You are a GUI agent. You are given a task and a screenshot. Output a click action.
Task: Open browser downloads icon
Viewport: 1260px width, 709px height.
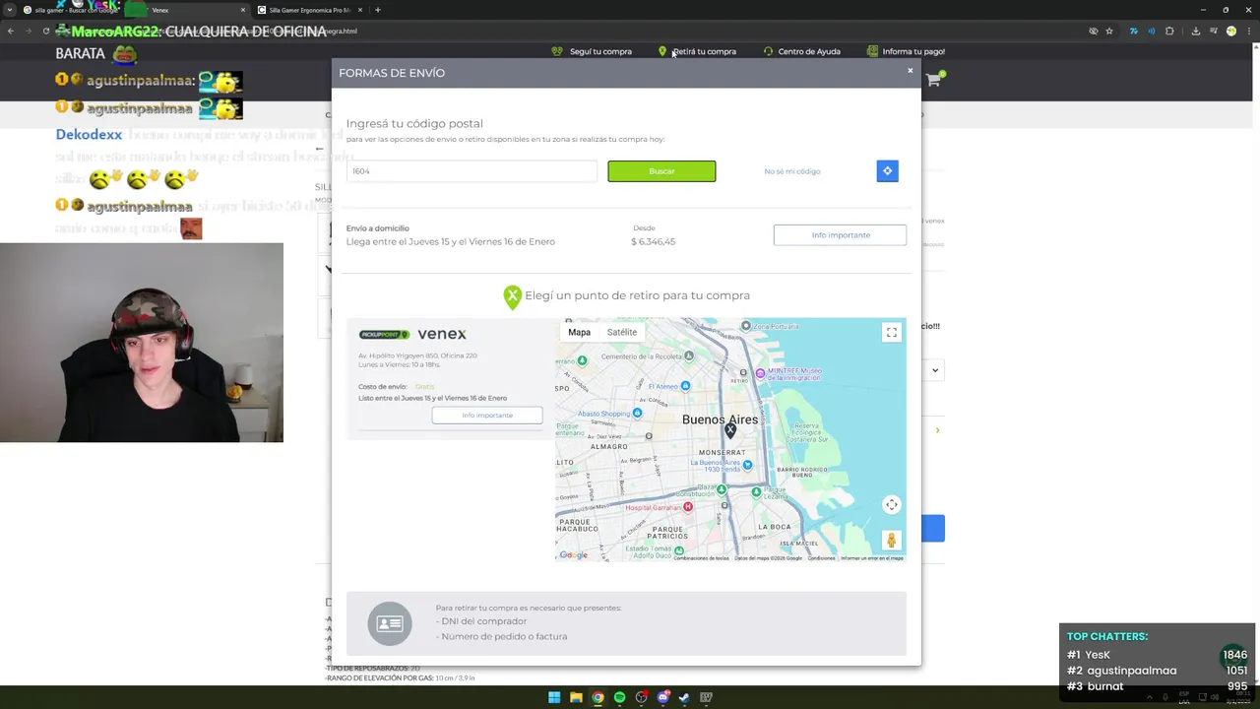[1196, 31]
